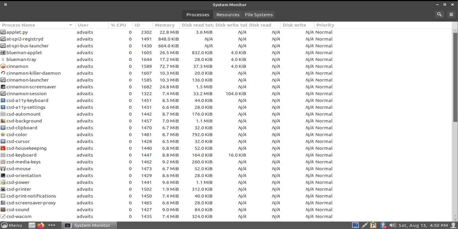Click the 104.0 KiB disk write value

click(236, 94)
